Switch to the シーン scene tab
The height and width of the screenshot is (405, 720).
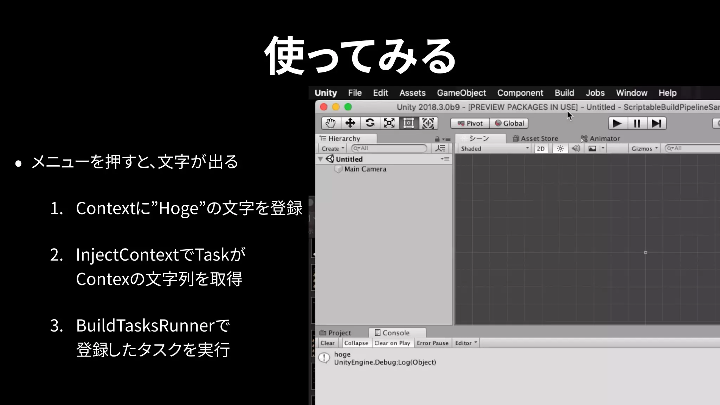[480, 139]
